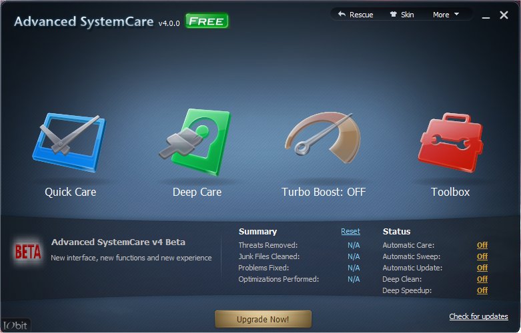
Task: Toggle Deep Clean Off link
Action: [x=482, y=279]
